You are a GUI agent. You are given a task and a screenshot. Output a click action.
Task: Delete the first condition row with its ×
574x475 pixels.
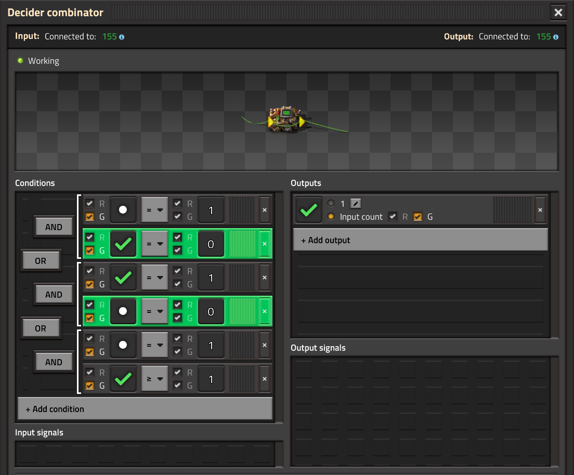pos(265,210)
